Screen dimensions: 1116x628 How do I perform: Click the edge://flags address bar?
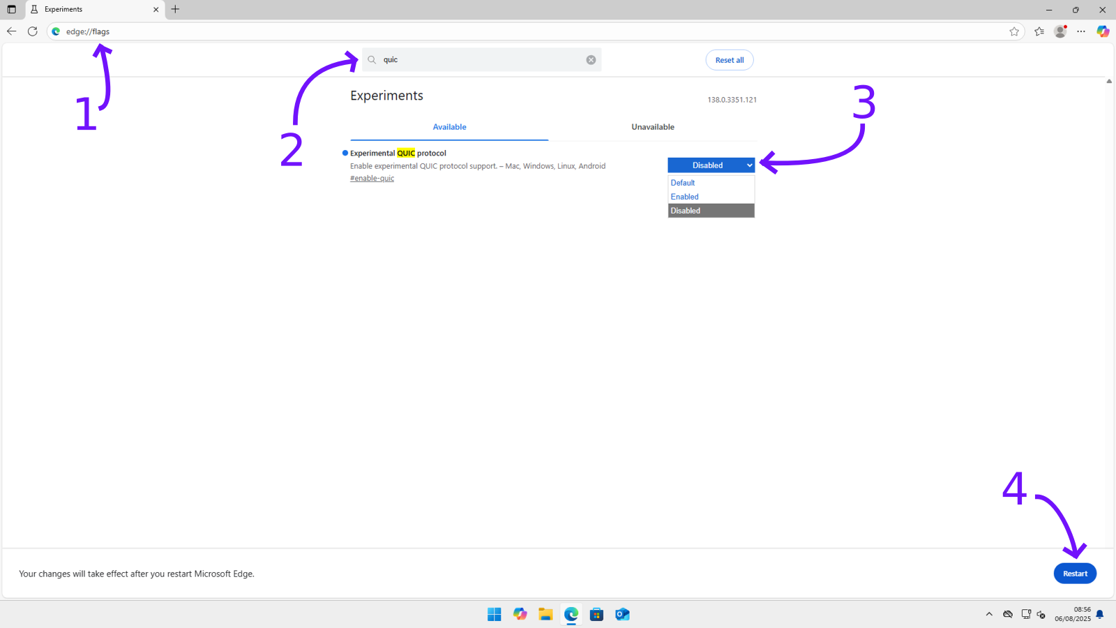tap(535, 31)
